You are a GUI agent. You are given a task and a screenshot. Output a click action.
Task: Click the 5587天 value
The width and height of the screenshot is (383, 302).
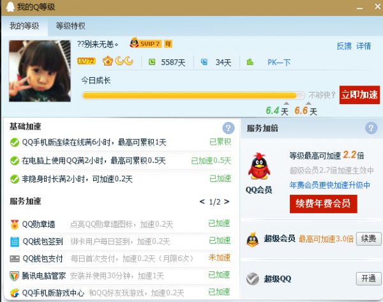tap(173, 63)
